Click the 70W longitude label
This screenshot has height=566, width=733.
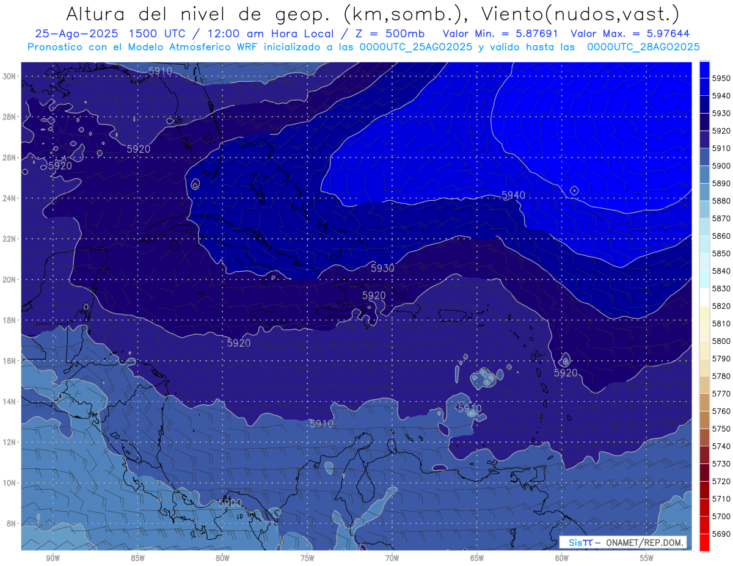click(392, 558)
